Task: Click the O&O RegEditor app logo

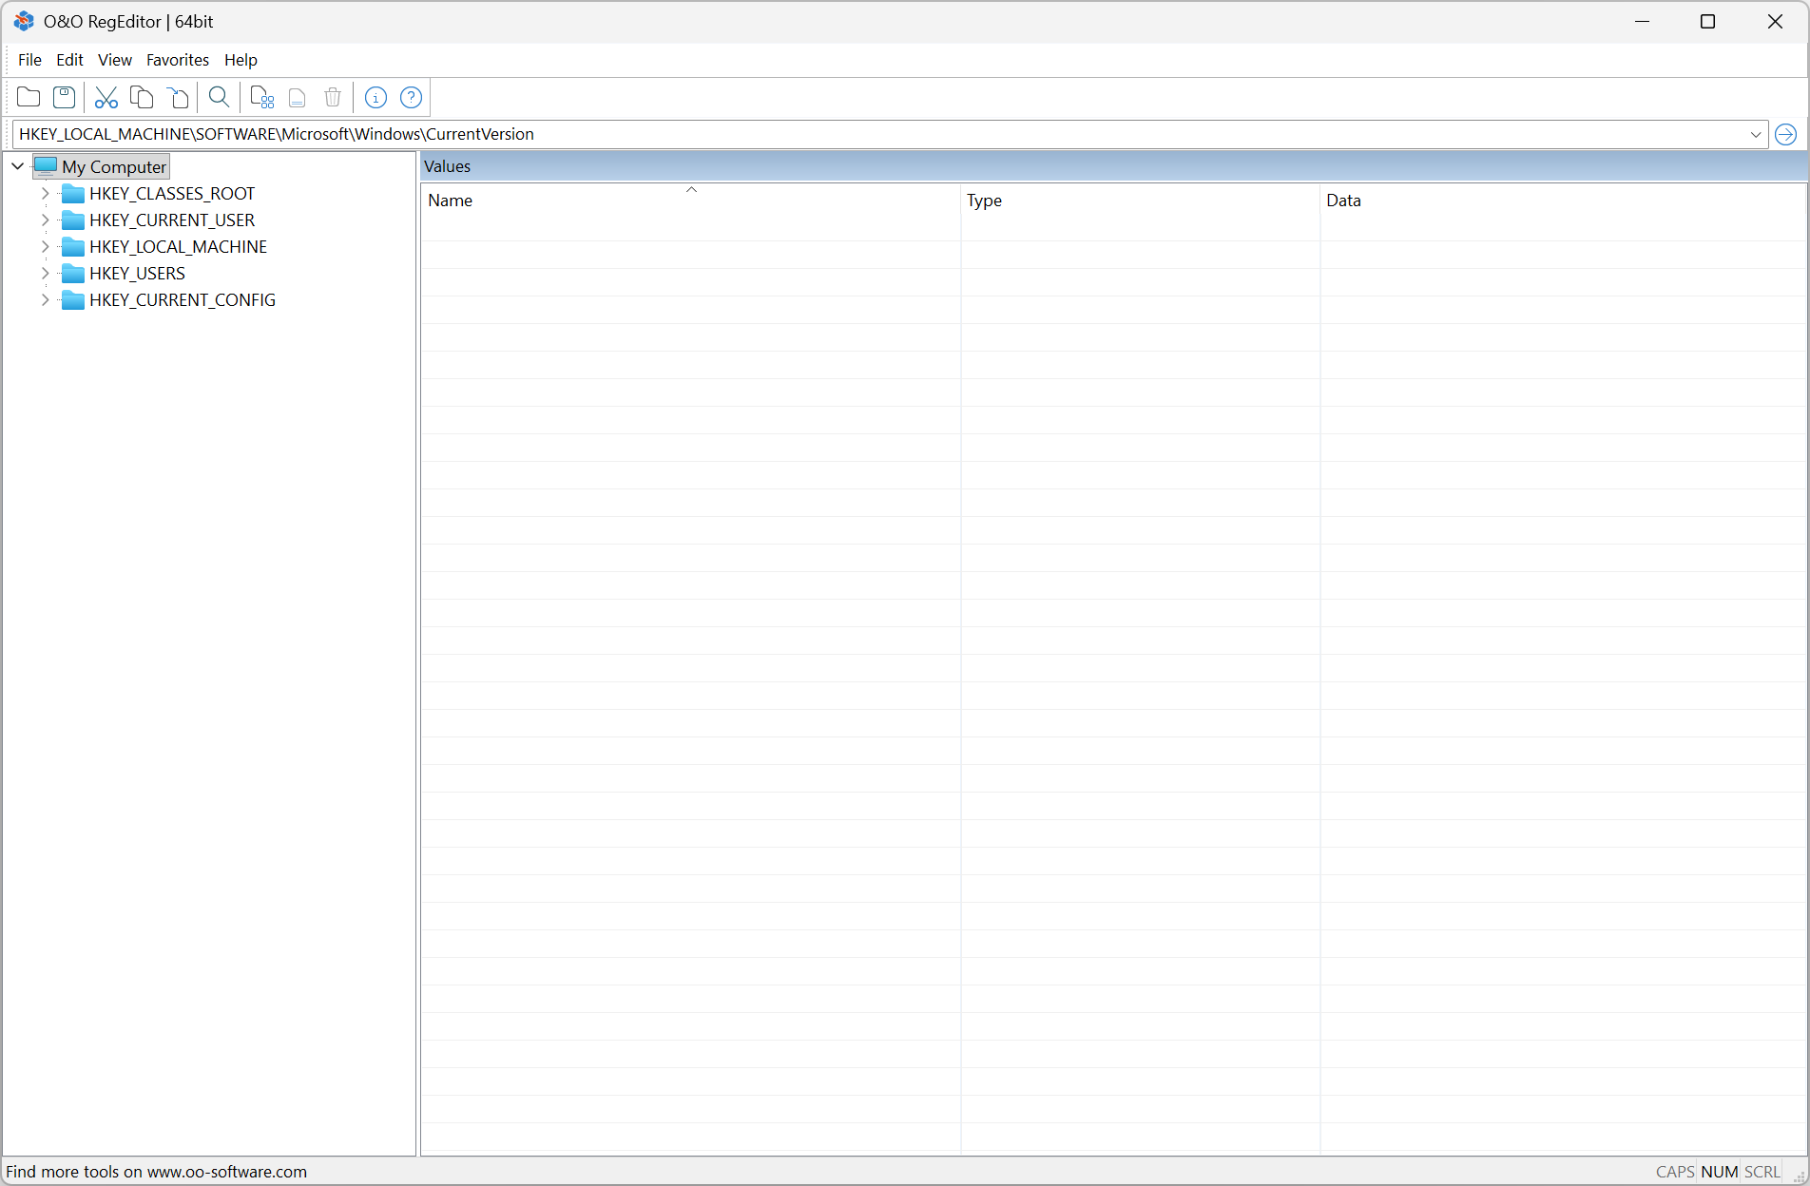Action: point(24,21)
